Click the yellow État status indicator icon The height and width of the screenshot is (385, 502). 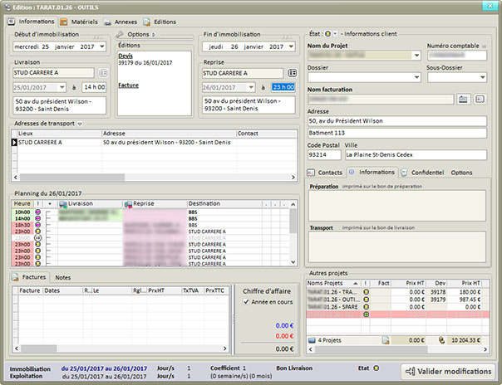click(x=329, y=34)
